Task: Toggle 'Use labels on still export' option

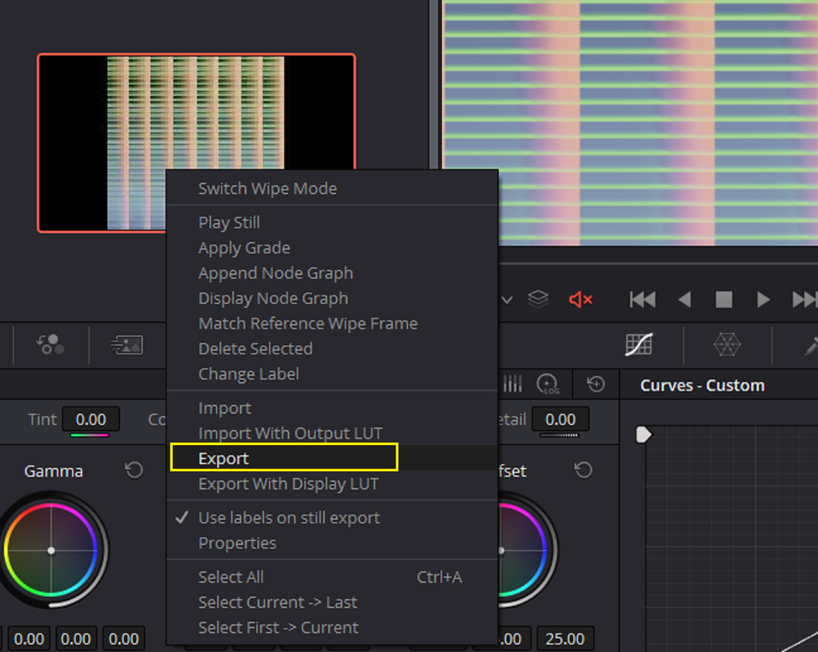Action: point(332,518)
